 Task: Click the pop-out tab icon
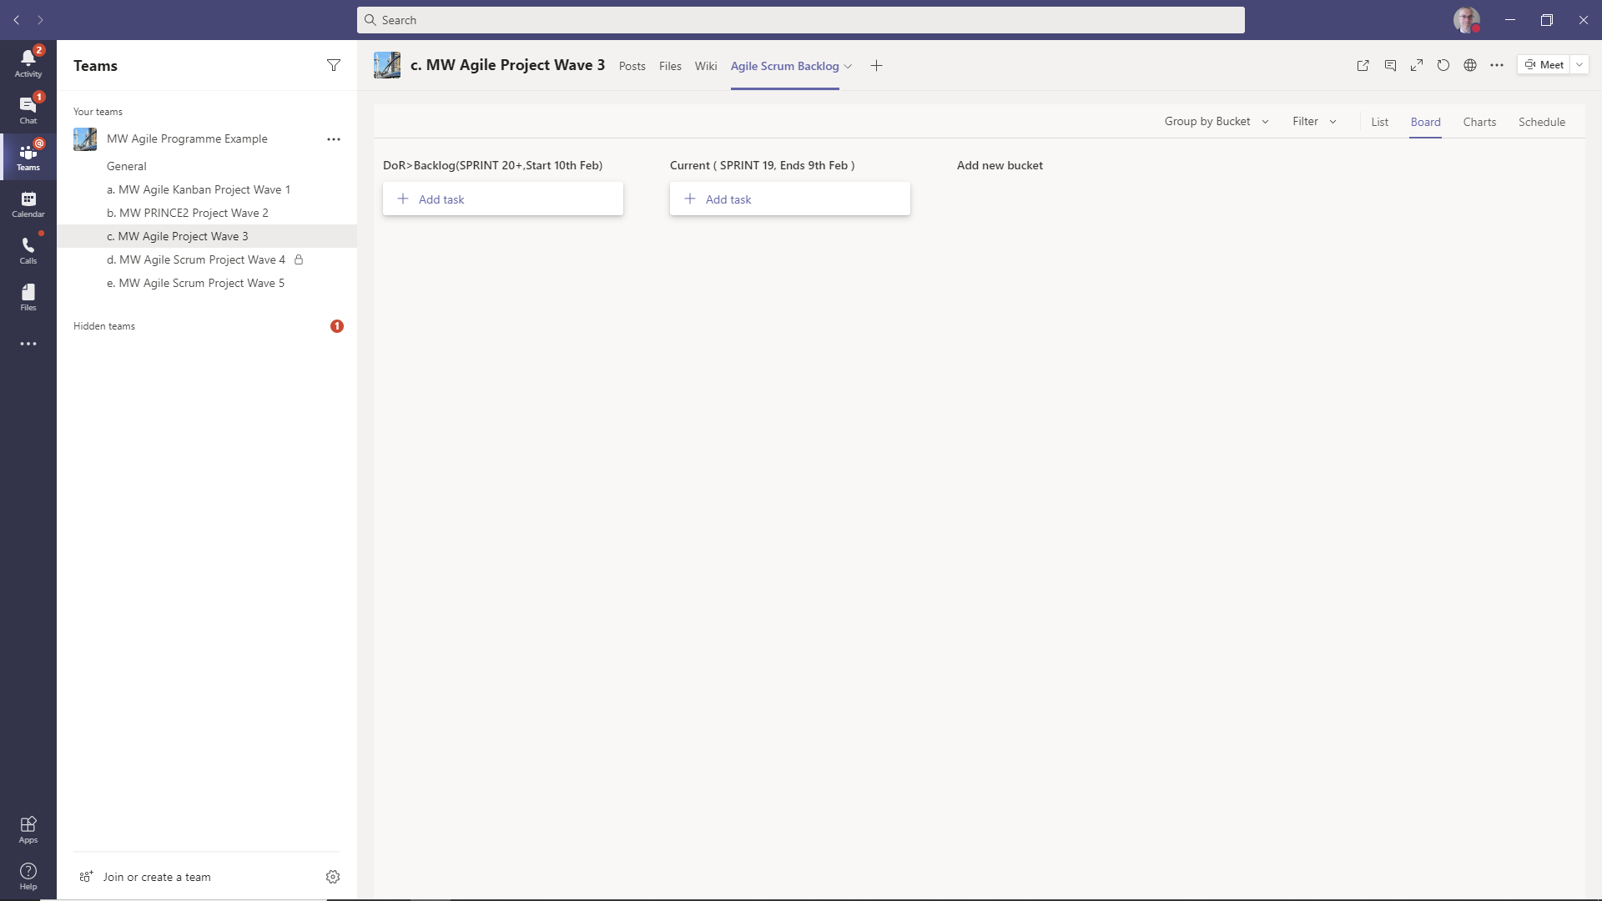pos(1363,65)
